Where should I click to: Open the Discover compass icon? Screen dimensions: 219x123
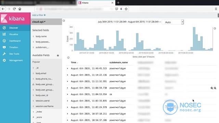coord(4,28)
